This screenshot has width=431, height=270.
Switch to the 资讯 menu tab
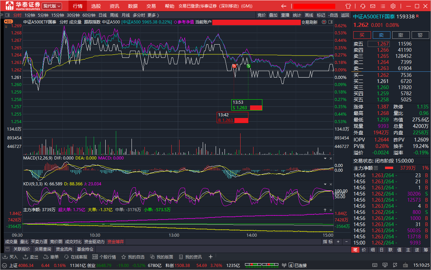click(x=114, y=6)
